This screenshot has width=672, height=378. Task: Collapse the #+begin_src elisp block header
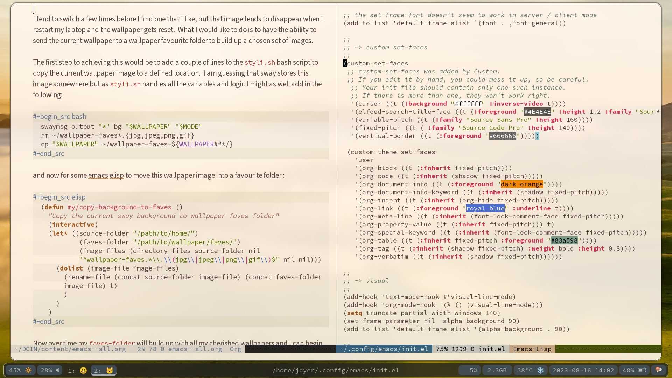59,197
